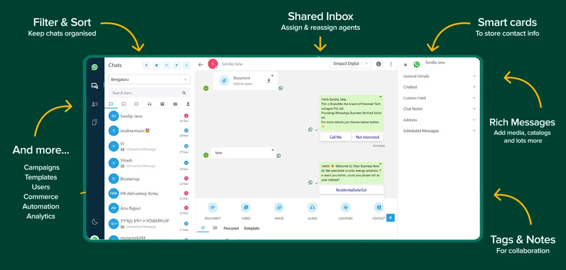Open the Chats section in the dark sidebar

95,86
